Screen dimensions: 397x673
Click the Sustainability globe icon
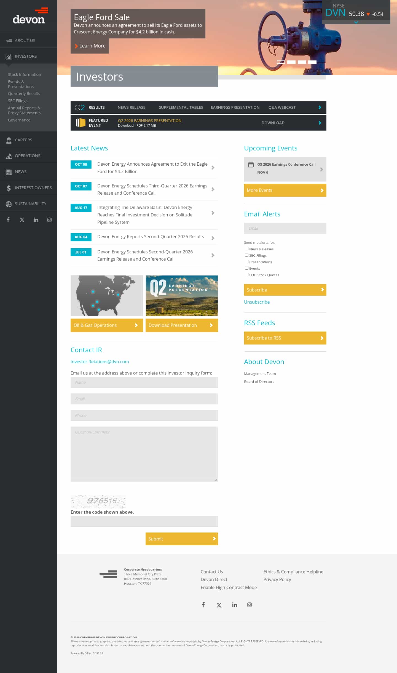click(9, 204)
